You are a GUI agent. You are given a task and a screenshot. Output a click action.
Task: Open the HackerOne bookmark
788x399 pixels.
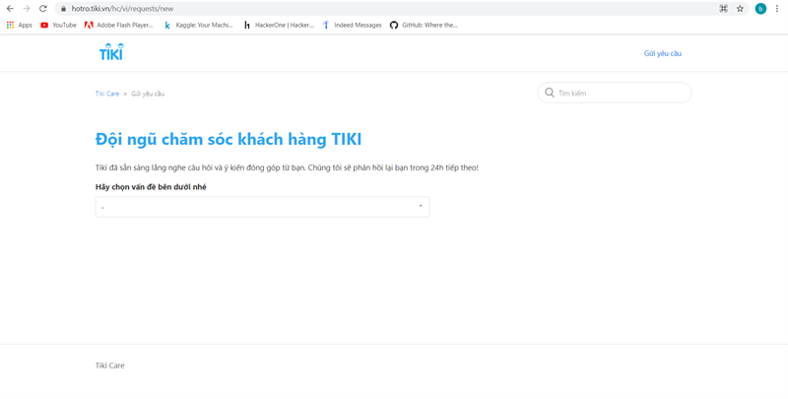pyautogui.click(x=279, y=26)
